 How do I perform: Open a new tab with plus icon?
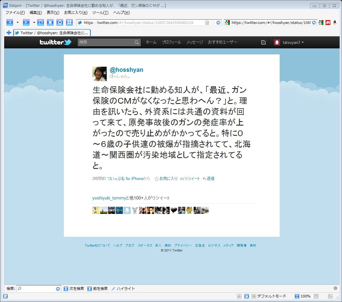click(9, 33)
